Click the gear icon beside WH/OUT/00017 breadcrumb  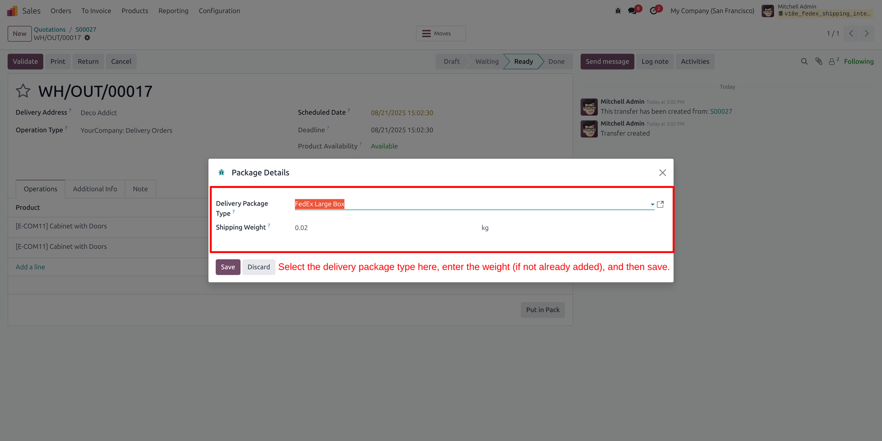pyautogui.click(x=87, y=38)
